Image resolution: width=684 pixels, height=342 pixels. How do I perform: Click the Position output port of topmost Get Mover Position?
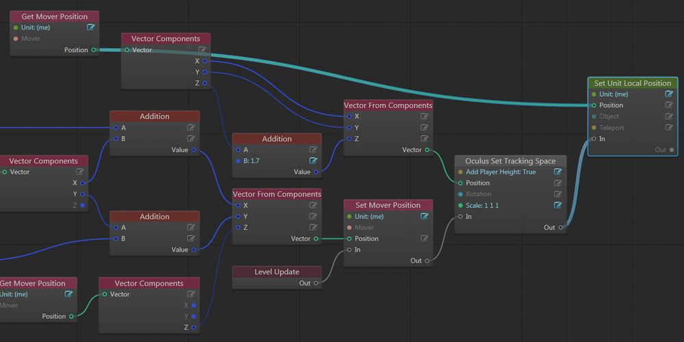pyautogui.click(x=93, y=50)
